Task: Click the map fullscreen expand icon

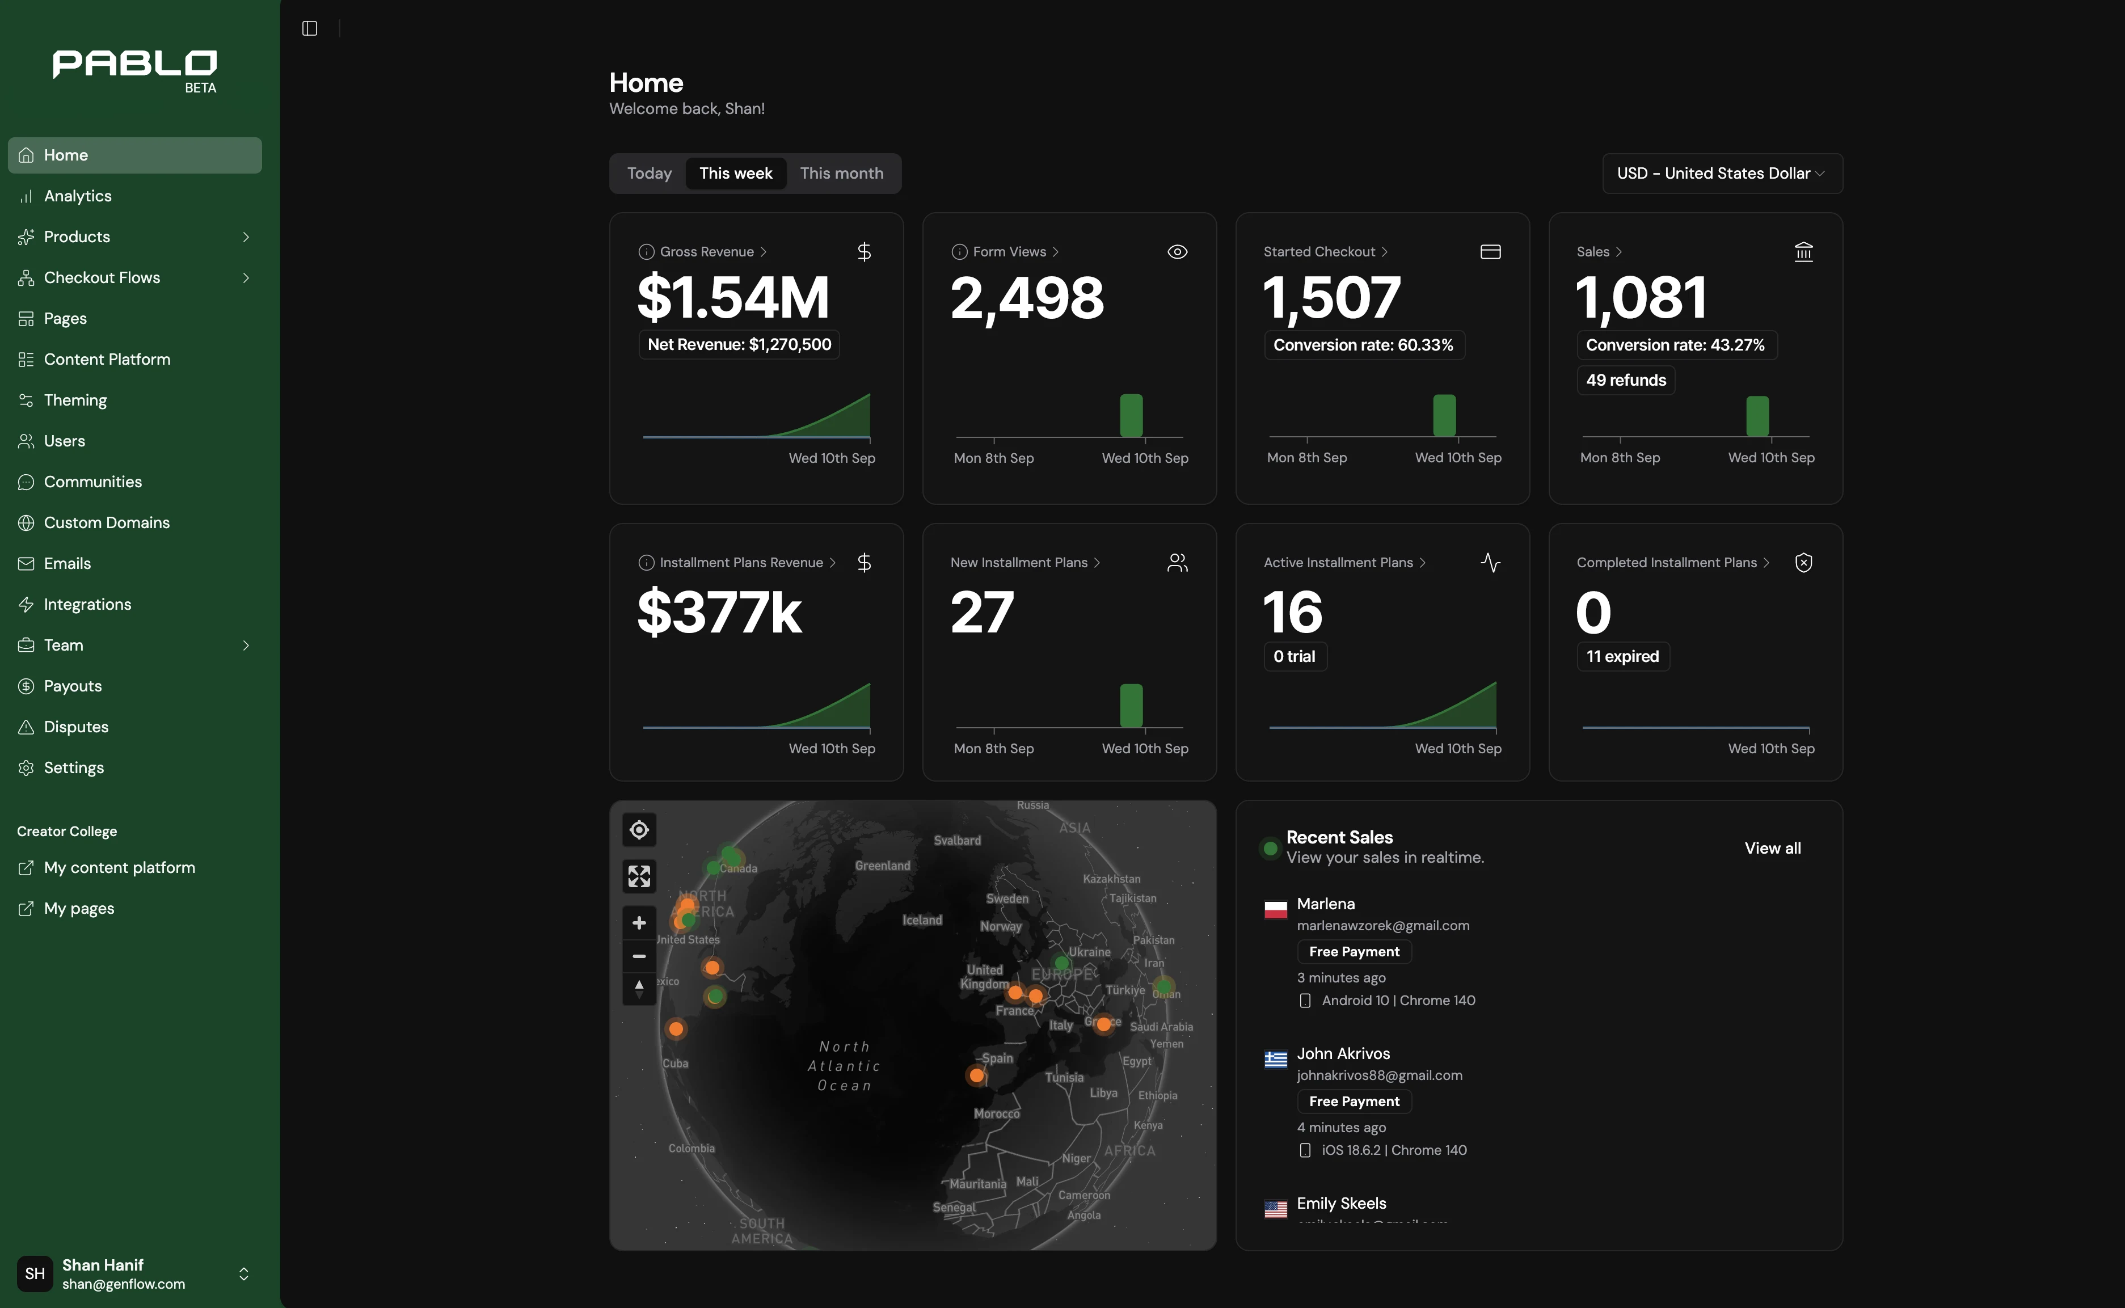Action: 639,876
